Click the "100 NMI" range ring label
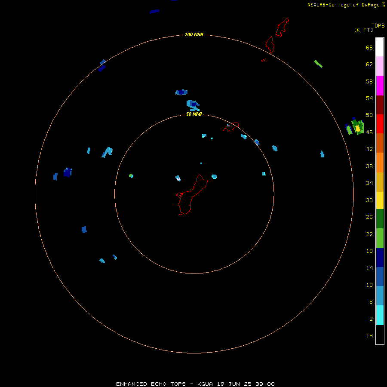The height and width of the screenshot is (387, 387). pyautogui.click(x=194, y=34)
